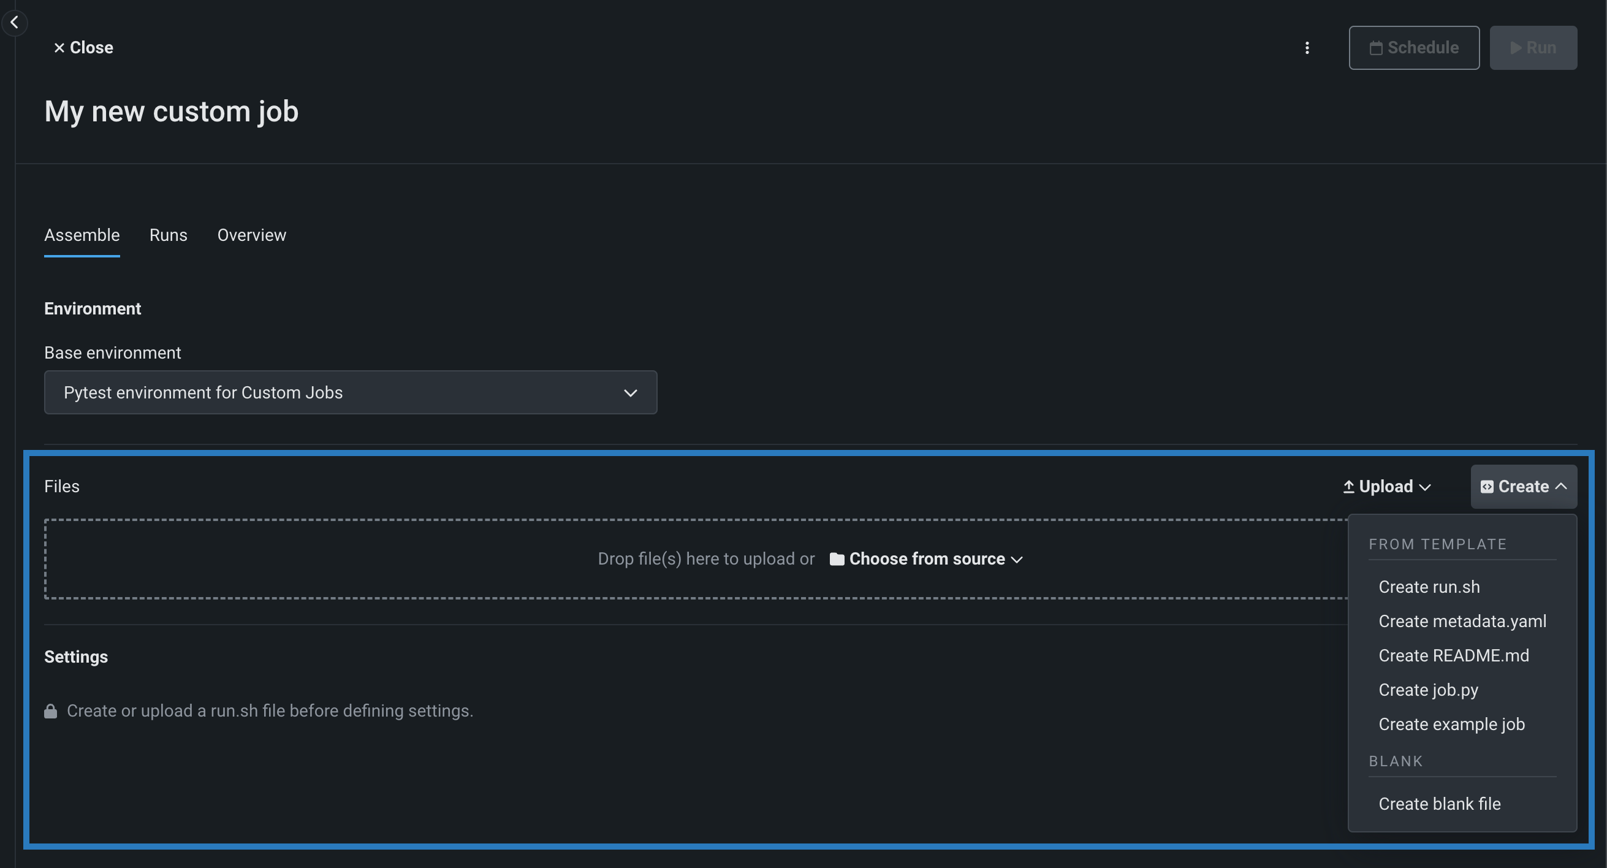Select Create metadata.yaml option

click(1462, 622)
